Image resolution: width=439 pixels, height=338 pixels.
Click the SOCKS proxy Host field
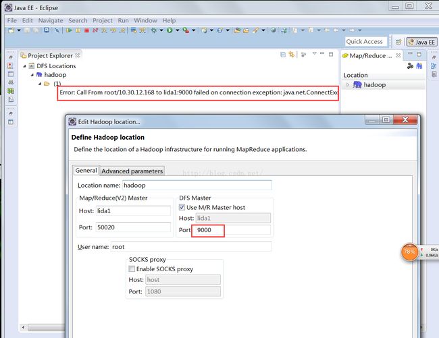(183, 279)
